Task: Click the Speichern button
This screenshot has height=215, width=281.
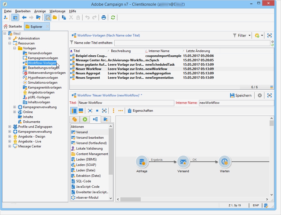Action: pyautogui.click(x=241, y=95)
